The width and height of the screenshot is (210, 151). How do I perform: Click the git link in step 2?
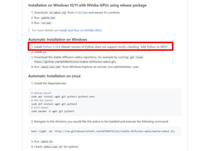click(x=45, y=52)
